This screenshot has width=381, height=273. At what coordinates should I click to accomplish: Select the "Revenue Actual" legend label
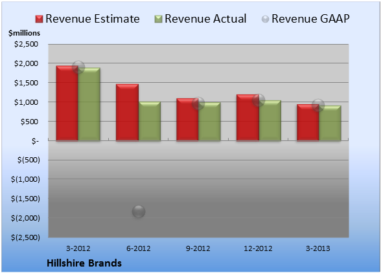click(x=205, y=19)
